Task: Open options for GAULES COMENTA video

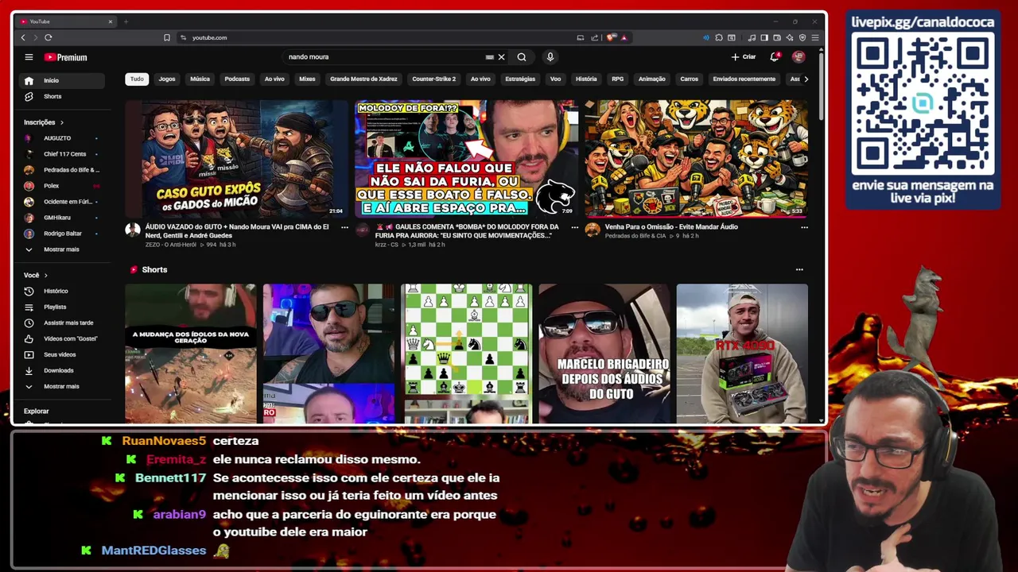Action: pos(574,227)
